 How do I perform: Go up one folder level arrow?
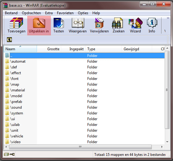click(9, 40)
